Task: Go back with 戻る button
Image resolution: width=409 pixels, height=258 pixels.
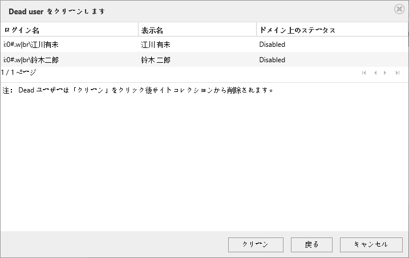Action: (311, 245)
